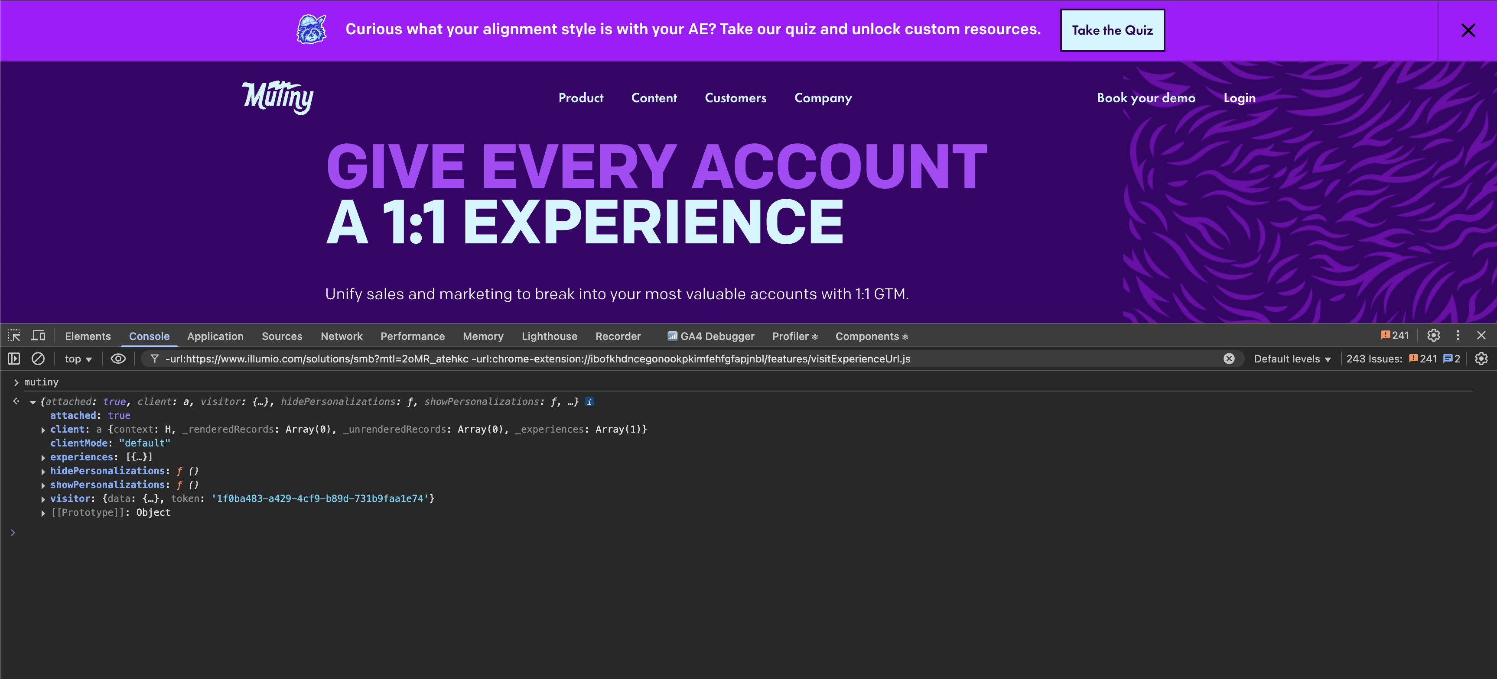The width and height of the screenshot is (1497, 679).
Task: Expand the visitor object property
Action: click(43, 499)
